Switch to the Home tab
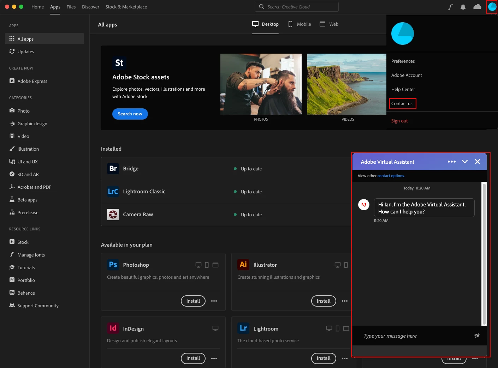Viewport: 498px width, 368px height. 37,7
